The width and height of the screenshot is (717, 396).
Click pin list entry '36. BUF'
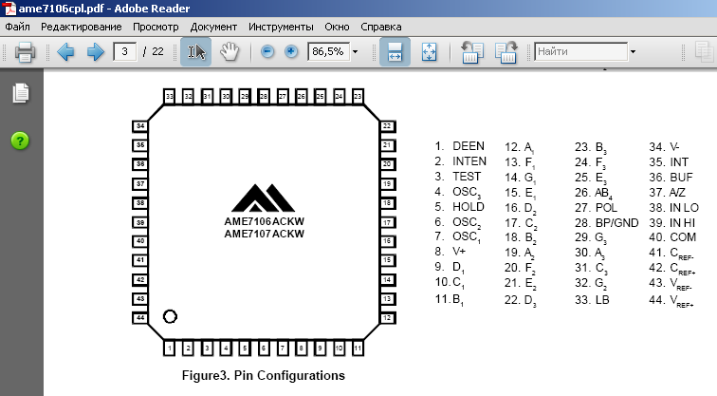671,178
